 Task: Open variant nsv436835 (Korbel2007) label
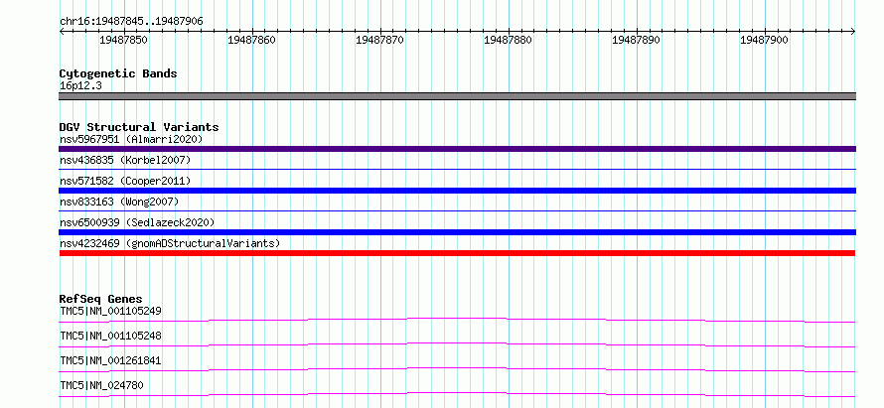[125, 160]
